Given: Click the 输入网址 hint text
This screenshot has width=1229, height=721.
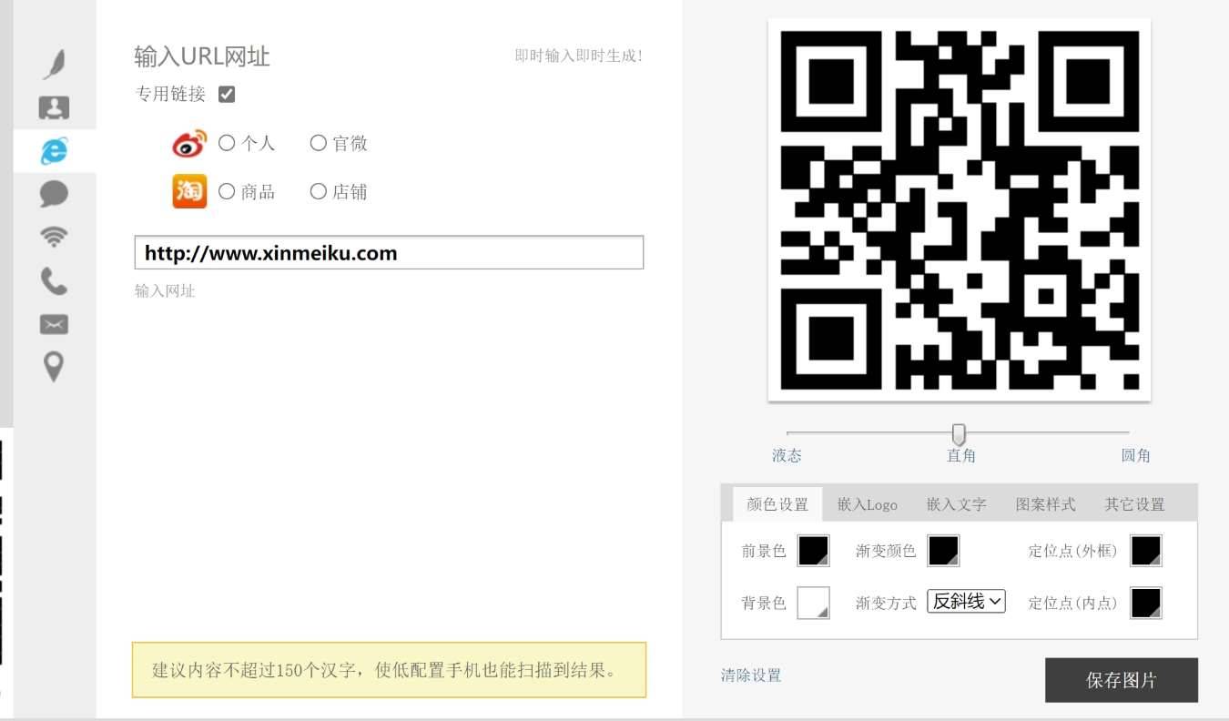Looking at the screenshot, I should tap(165, 291).
